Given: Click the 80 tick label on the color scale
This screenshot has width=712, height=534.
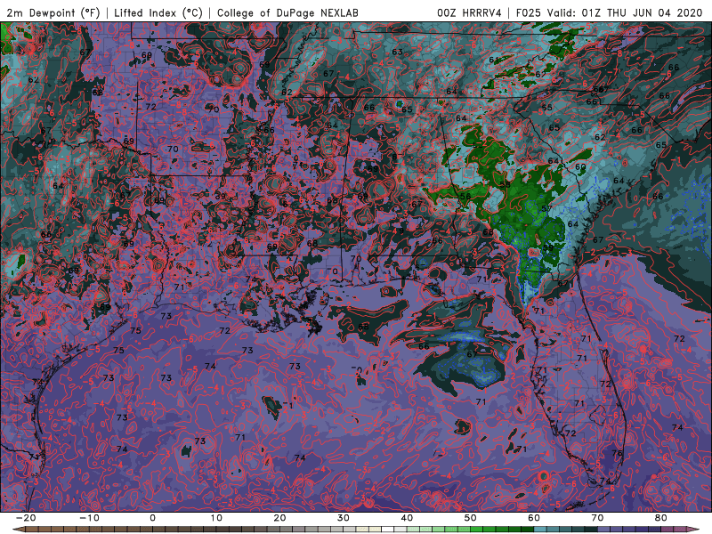Looking at the screenshot, I should click(661, 518).
